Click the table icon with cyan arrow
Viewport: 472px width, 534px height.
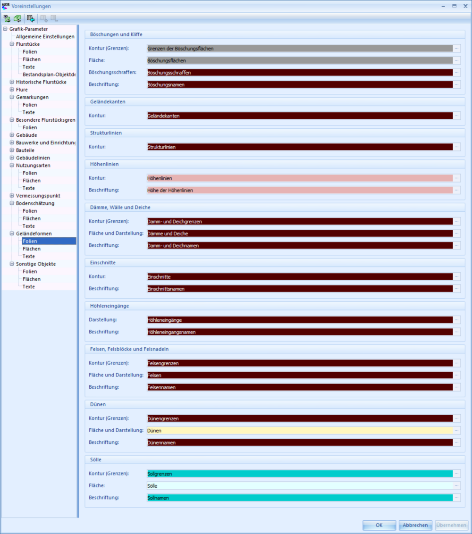31,18
